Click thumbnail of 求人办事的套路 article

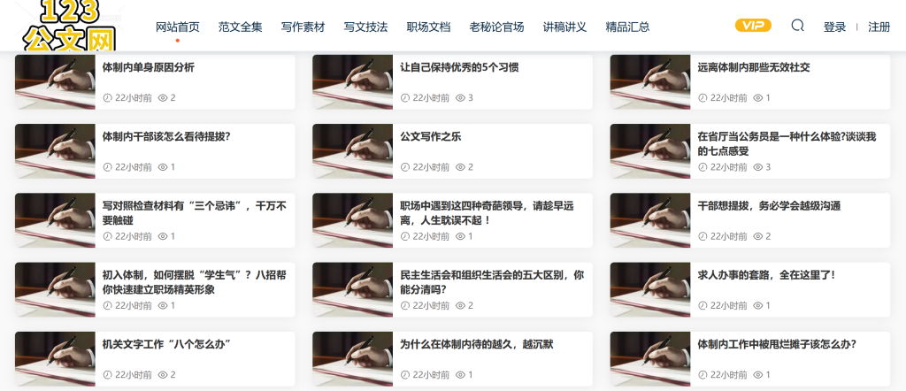pyautogui.click(x=650, y=290)
